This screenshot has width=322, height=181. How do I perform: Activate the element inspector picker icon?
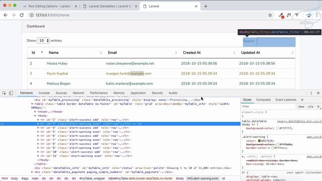coord(4,93)
